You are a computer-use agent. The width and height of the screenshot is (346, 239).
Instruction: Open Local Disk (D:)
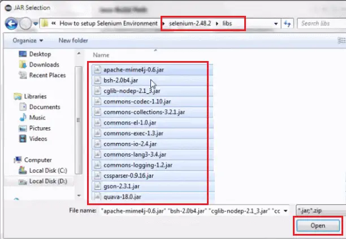[x=43, y=181]
